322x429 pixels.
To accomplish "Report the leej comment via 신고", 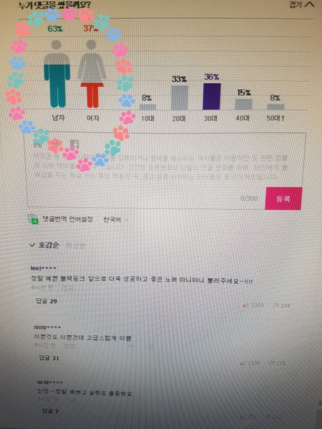I will 67,288.
